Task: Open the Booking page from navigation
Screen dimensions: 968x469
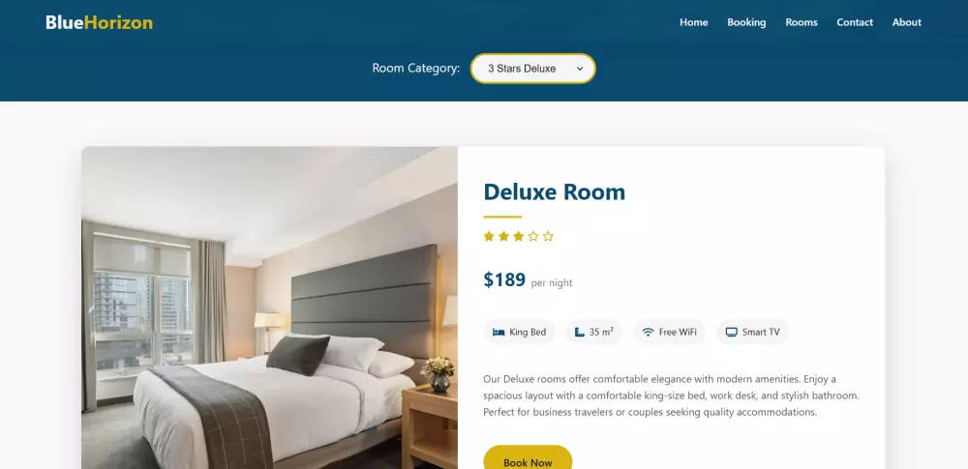Action: (746, 22)
